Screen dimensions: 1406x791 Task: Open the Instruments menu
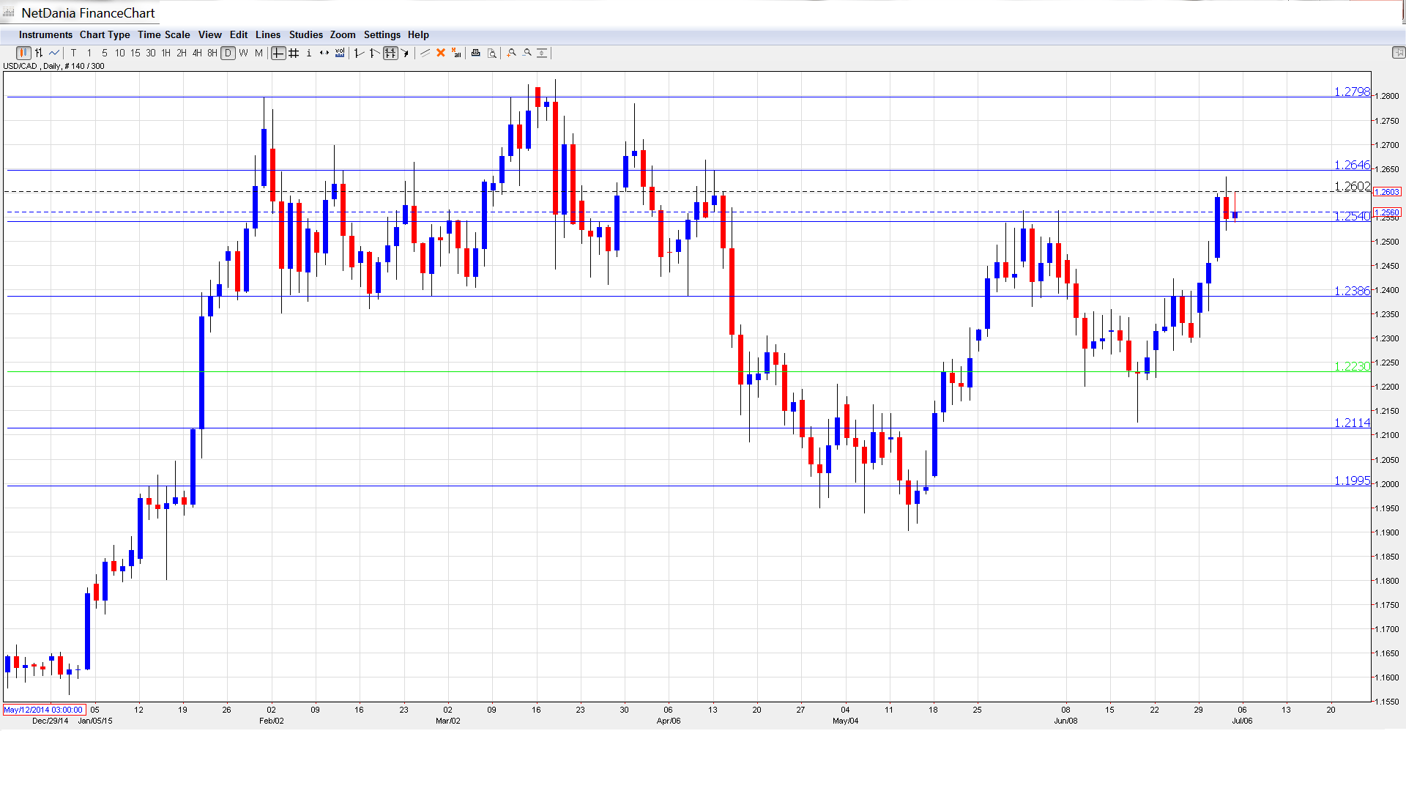45,34
